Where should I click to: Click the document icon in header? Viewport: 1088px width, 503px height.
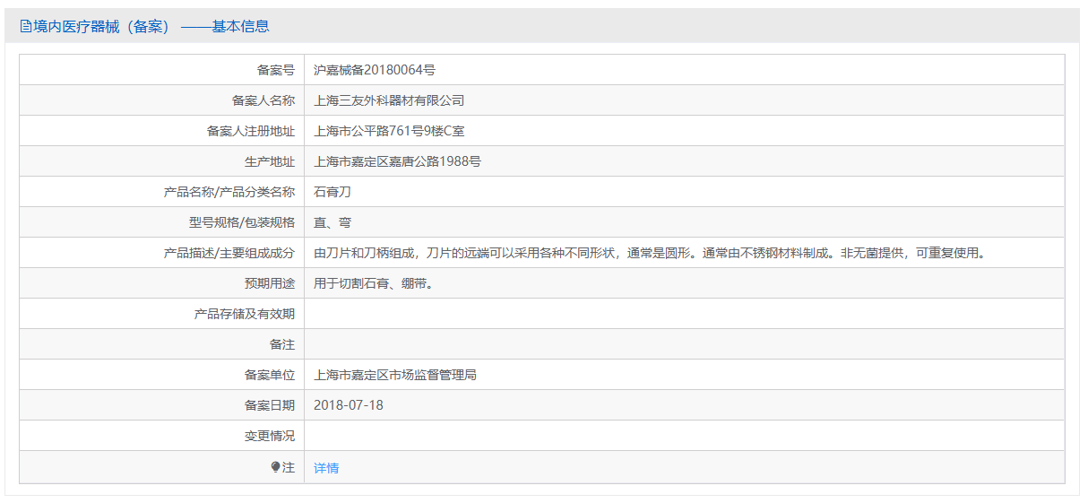pyautogui.click(x=25, y=27)
